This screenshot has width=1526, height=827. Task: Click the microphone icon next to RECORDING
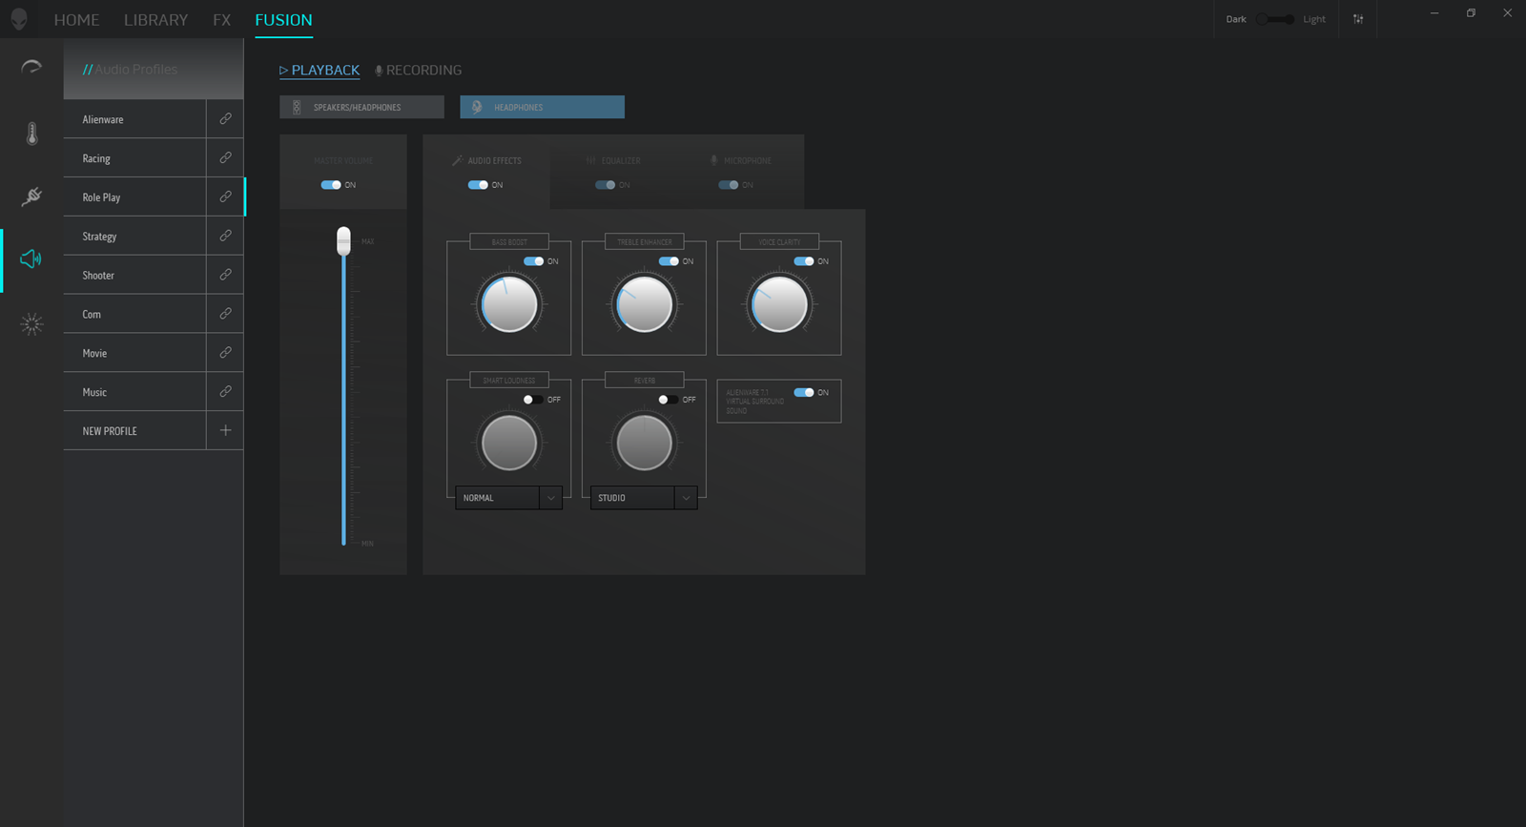(379, 71)
